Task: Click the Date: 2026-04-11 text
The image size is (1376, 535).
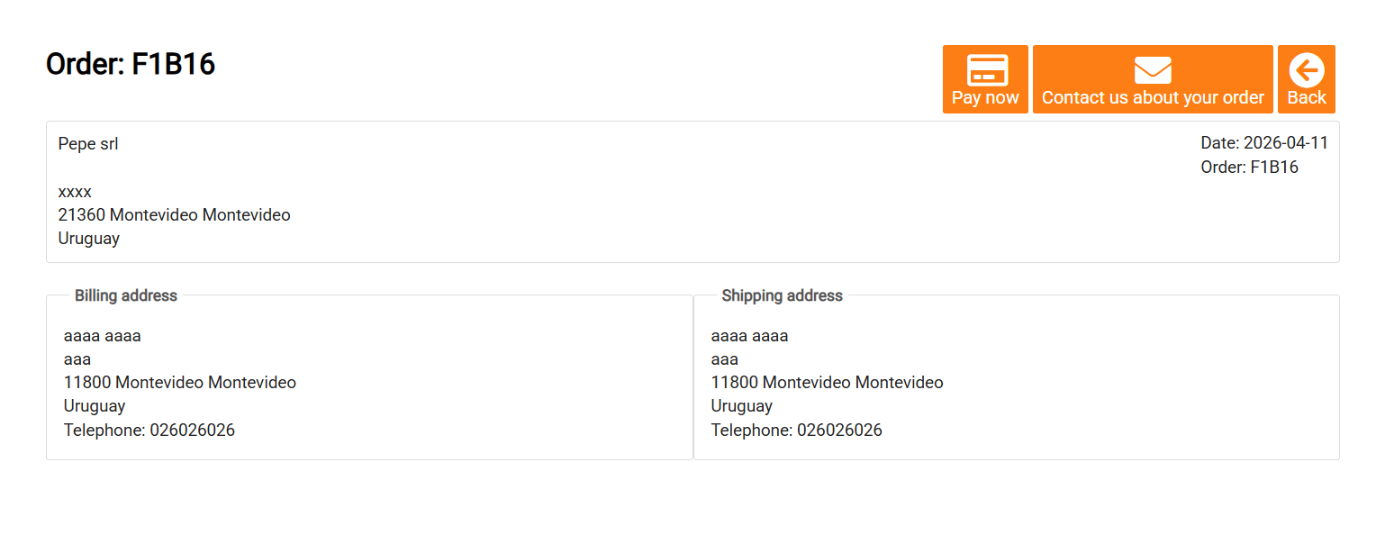Action: point(1263,142)
